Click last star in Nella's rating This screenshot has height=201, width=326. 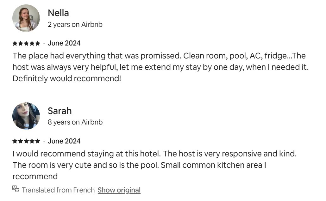38,43
